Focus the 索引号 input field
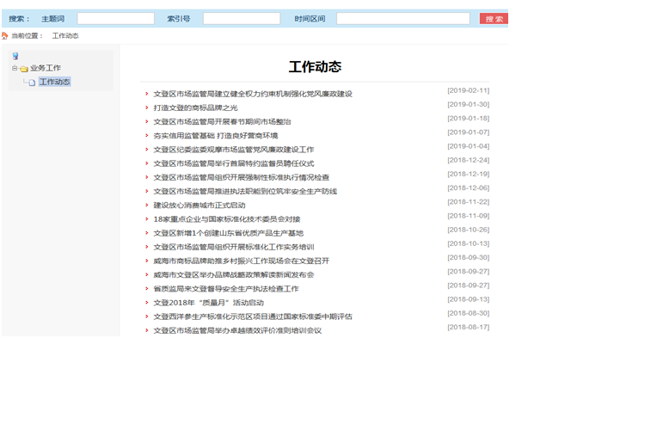 click(241, 19)
